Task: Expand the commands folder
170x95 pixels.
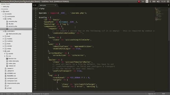Action: [3, 16]
